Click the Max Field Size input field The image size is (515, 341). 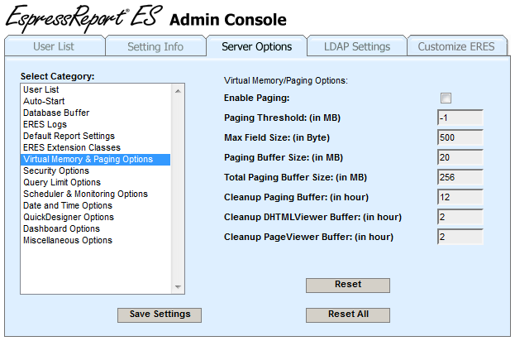460,137
